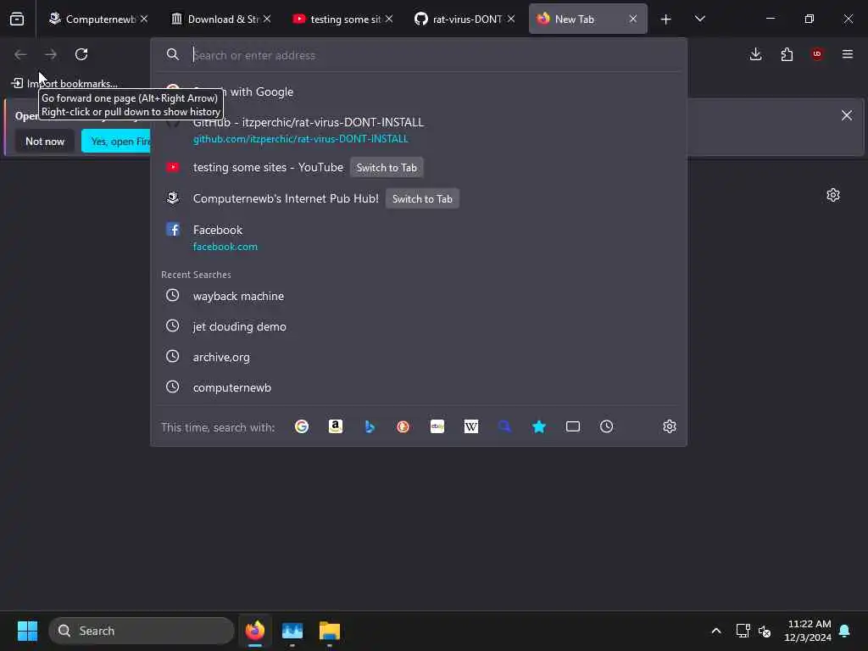Screen dimensions: 868x651
Task: Close the Computernewb tab
Action: tap(144, 19)
